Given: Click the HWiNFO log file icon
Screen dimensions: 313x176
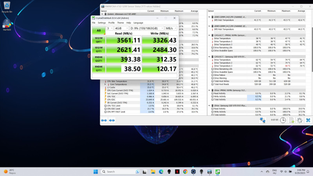Looking at the screenshot, I should point(291,120).
